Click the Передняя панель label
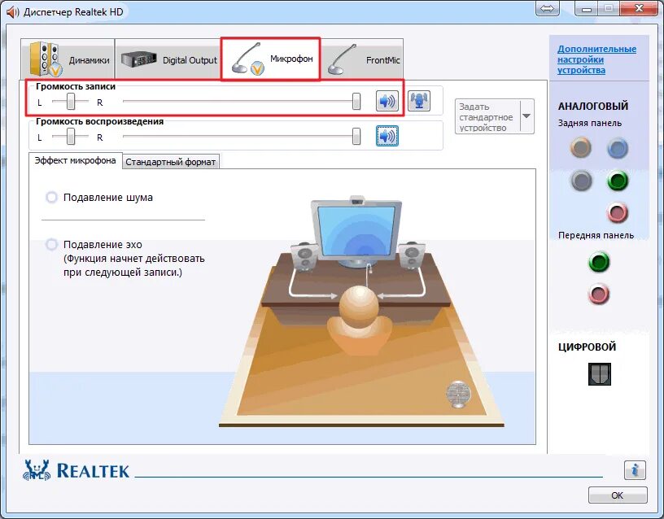664x519 pixels. pos(596,235)
